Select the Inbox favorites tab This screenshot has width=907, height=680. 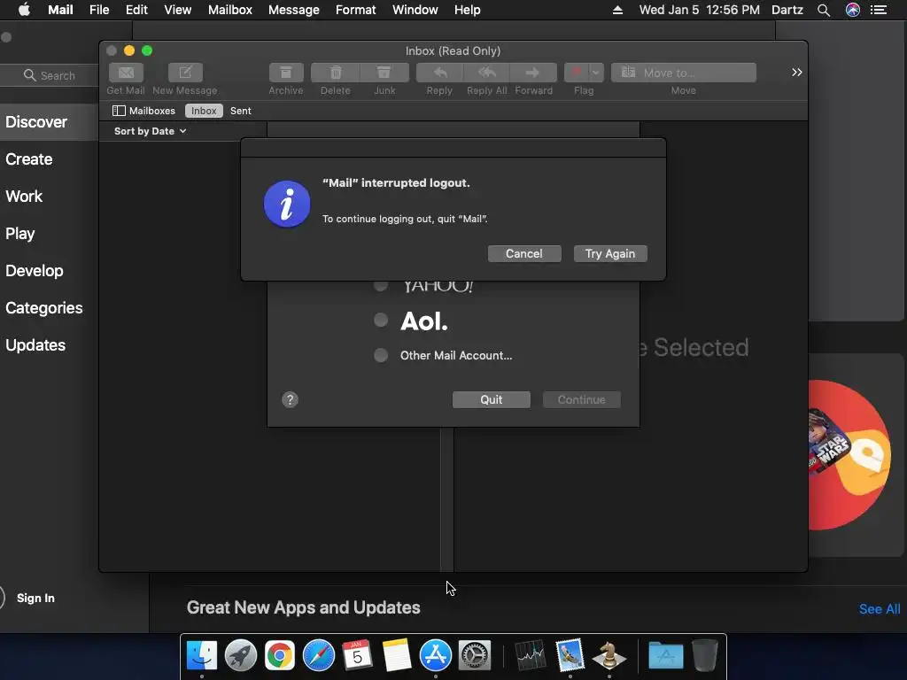point(204,111)
